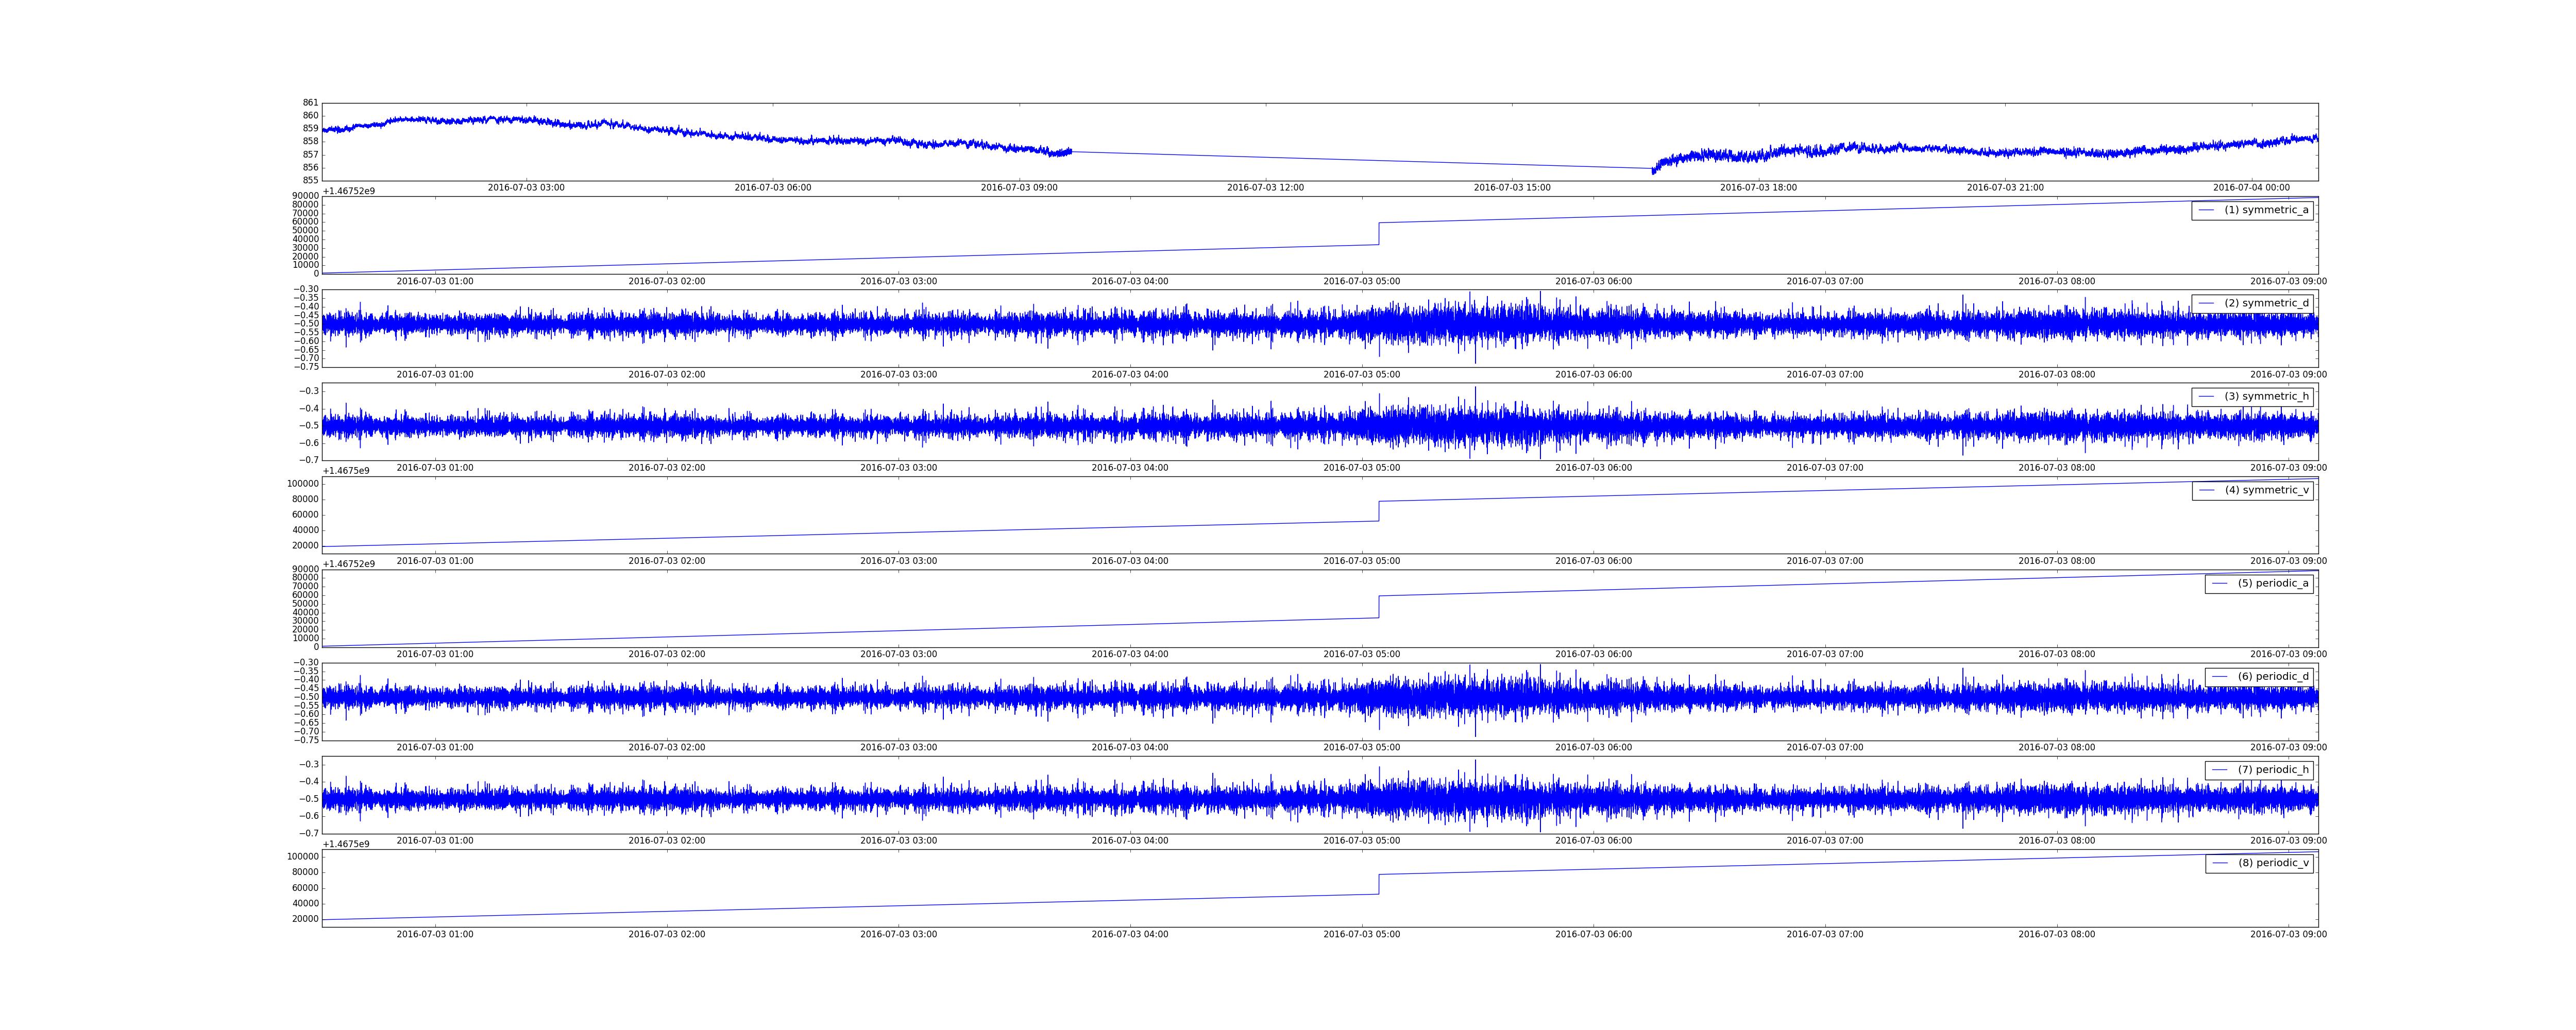This screenshot has height=1030, width=2576.
Task: Click blue line sample in periodic_v legend
Action: [x=2219, y=863]
